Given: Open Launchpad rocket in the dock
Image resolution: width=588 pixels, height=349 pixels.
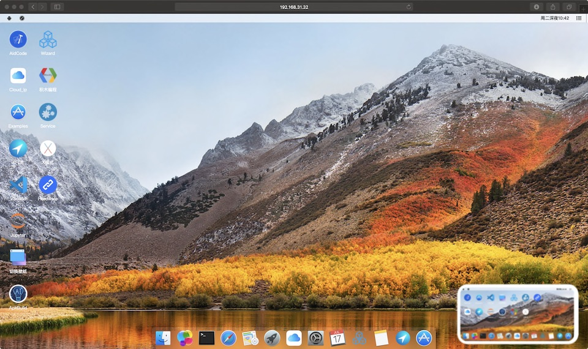Looking at the screenshot, I should click(272, 338).
